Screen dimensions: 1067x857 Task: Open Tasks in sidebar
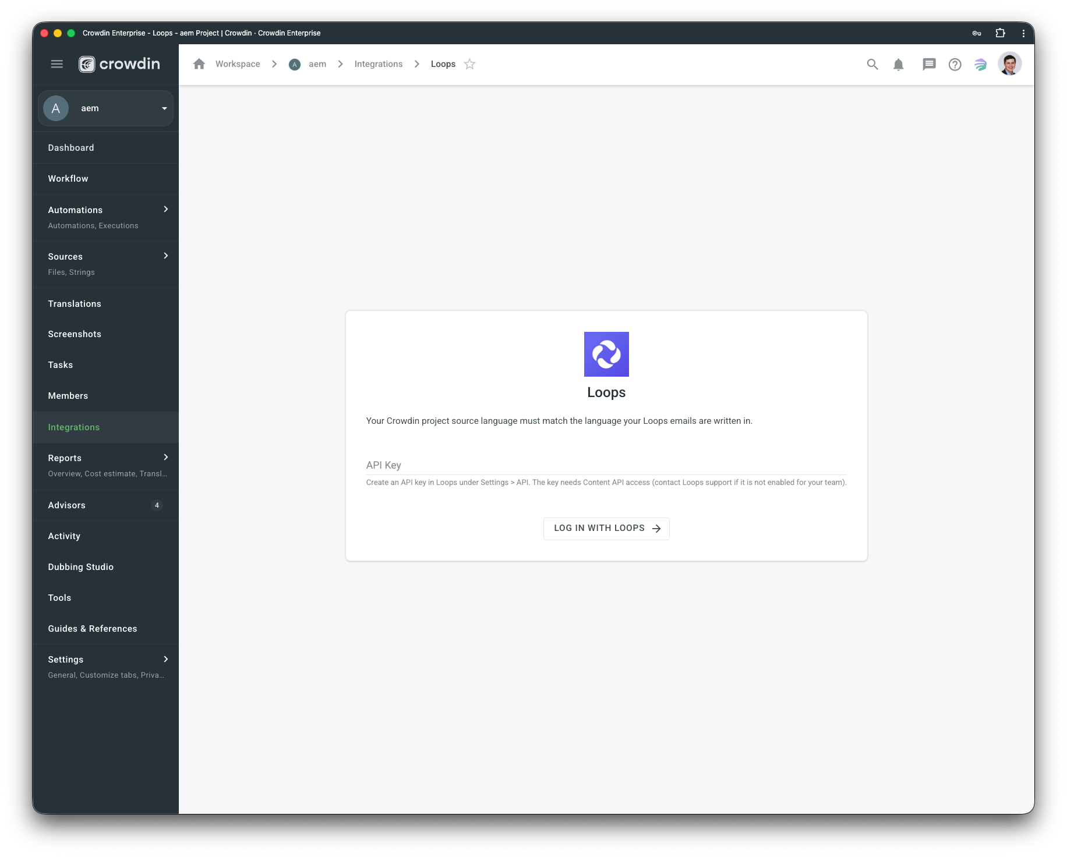point(106,365)
